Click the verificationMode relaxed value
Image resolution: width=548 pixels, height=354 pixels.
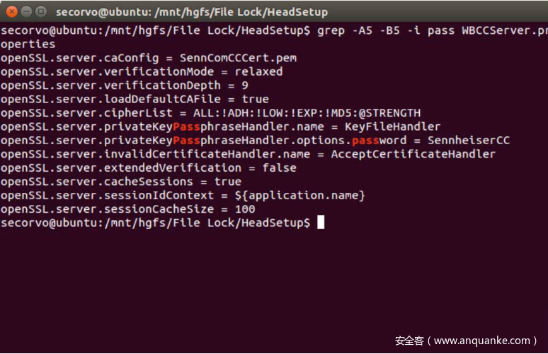pos(258,71)
